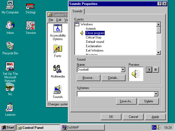Image resolution: width=175 pixels, height=131 pixels.
Task: Select the Critical Stop event
Action: coord(94,37)
